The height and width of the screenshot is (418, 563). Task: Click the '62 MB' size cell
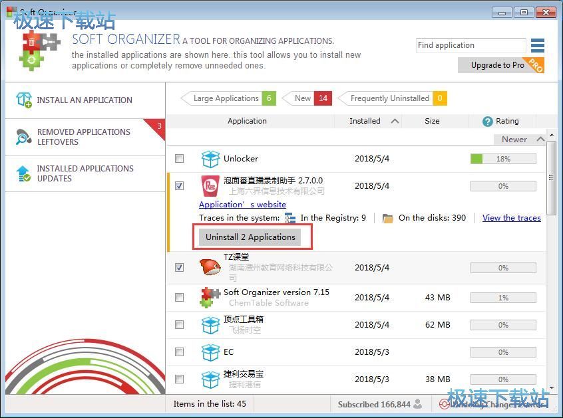click(x=438, y=325)
